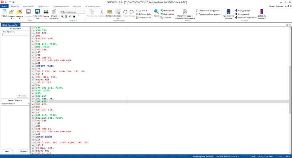
Task: Switch to the ЧПУ-калькулятор tab
Action: pos(93,6)
